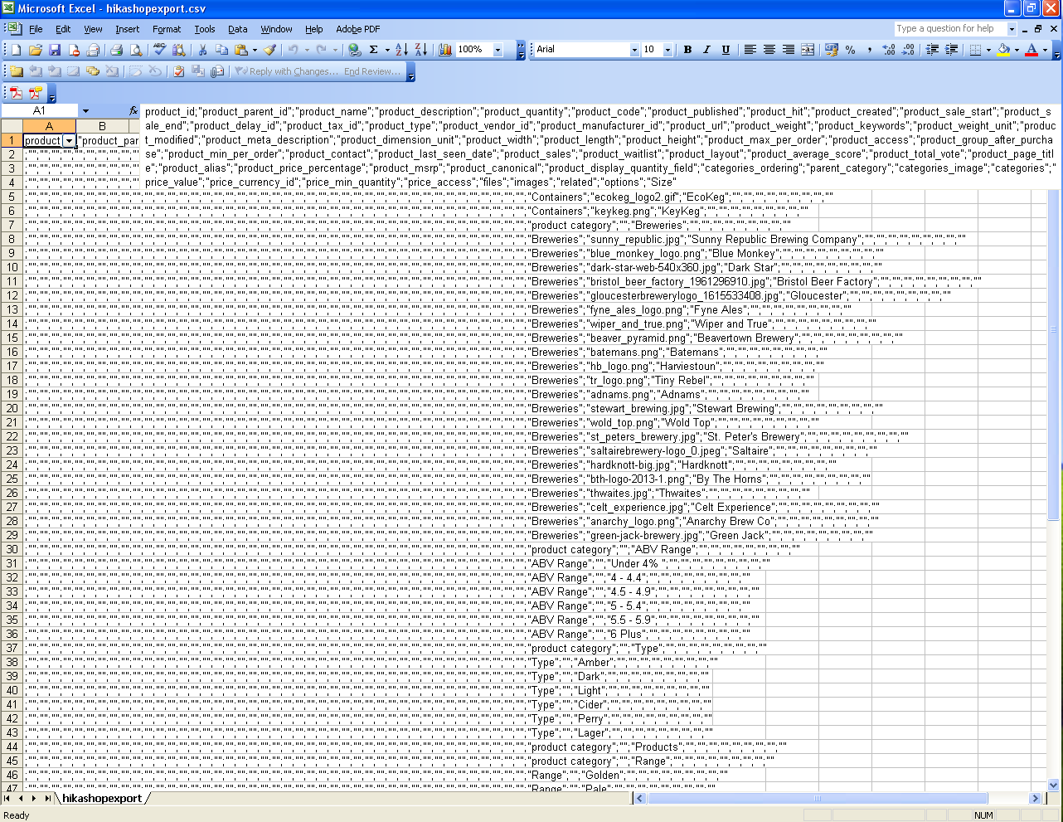The width and height of the screenshot is (1063, 822).
Task: Paste clipboard contents
Action: point(240,50)
